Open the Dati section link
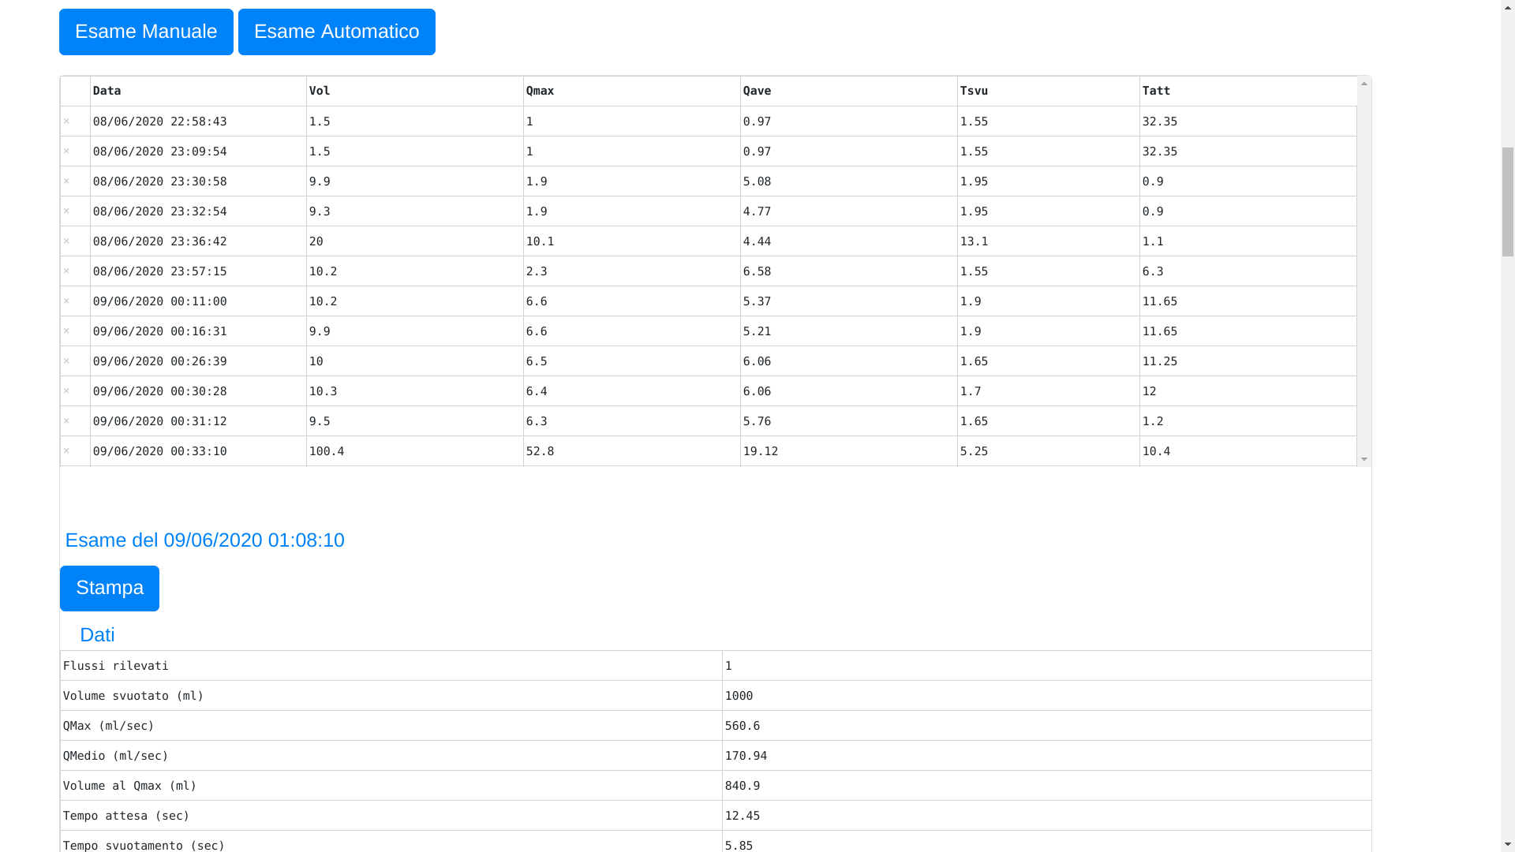Image resolution: width=1515 pixels, height=852 pixels. pyautogui.click(x=97, y=634)
